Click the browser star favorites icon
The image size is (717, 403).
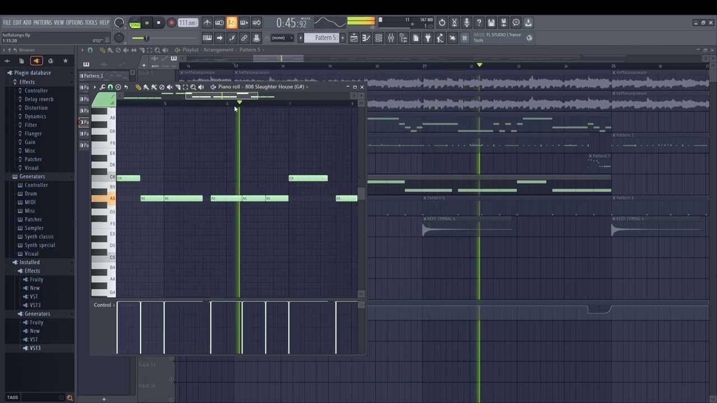65,60
